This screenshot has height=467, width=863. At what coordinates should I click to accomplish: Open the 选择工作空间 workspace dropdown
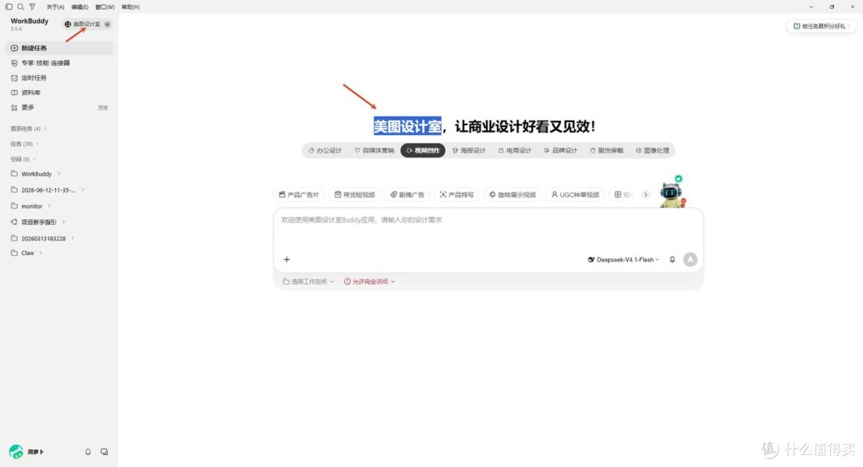pyautogui.click(x=308, y=282)
